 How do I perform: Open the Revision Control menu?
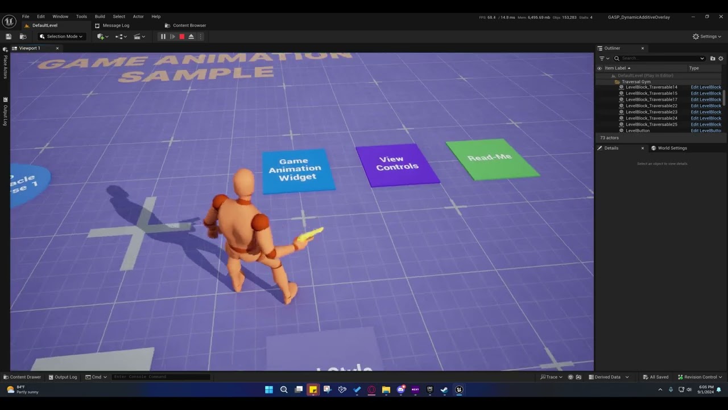[700, 377]
